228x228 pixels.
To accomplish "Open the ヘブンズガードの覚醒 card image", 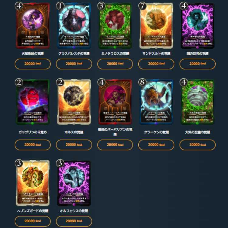I will (33, 183).
